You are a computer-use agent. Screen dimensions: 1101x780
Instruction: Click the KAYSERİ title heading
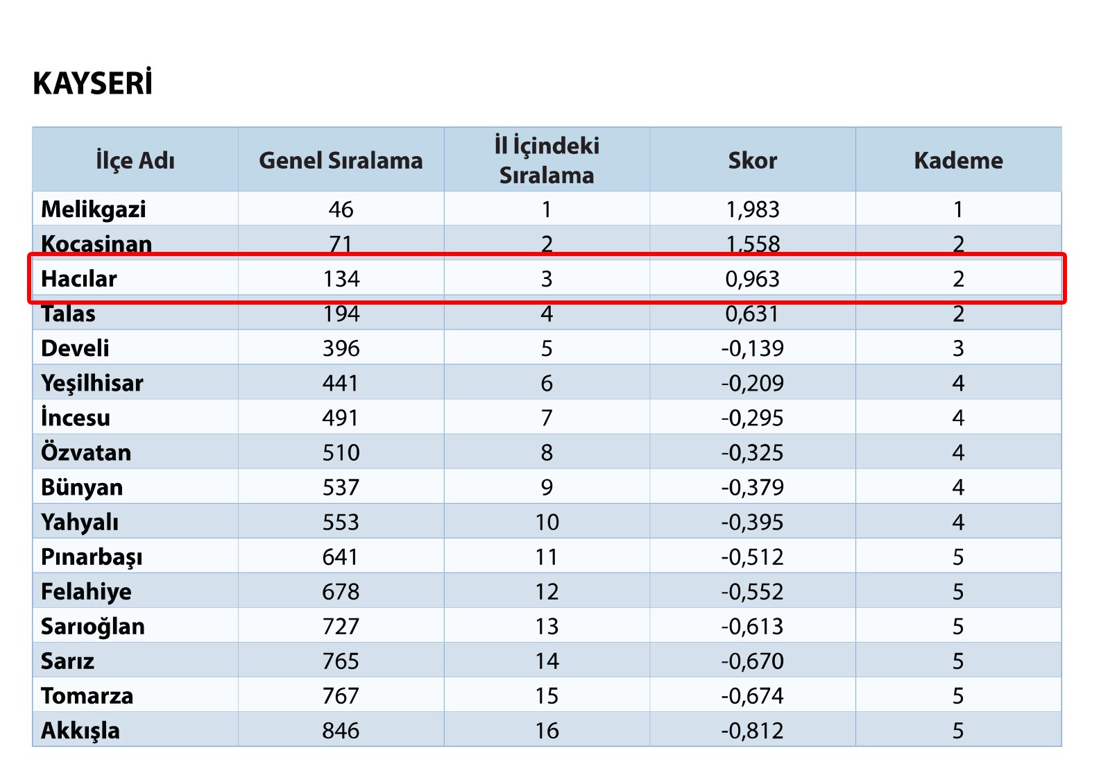92,83
